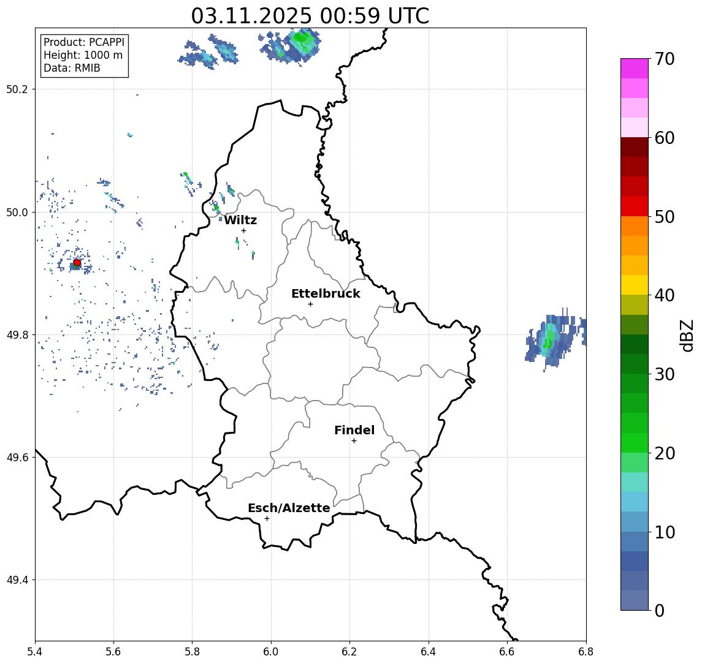
Task: Click the latitude label 49.6
Action: (x=17, y=458)
